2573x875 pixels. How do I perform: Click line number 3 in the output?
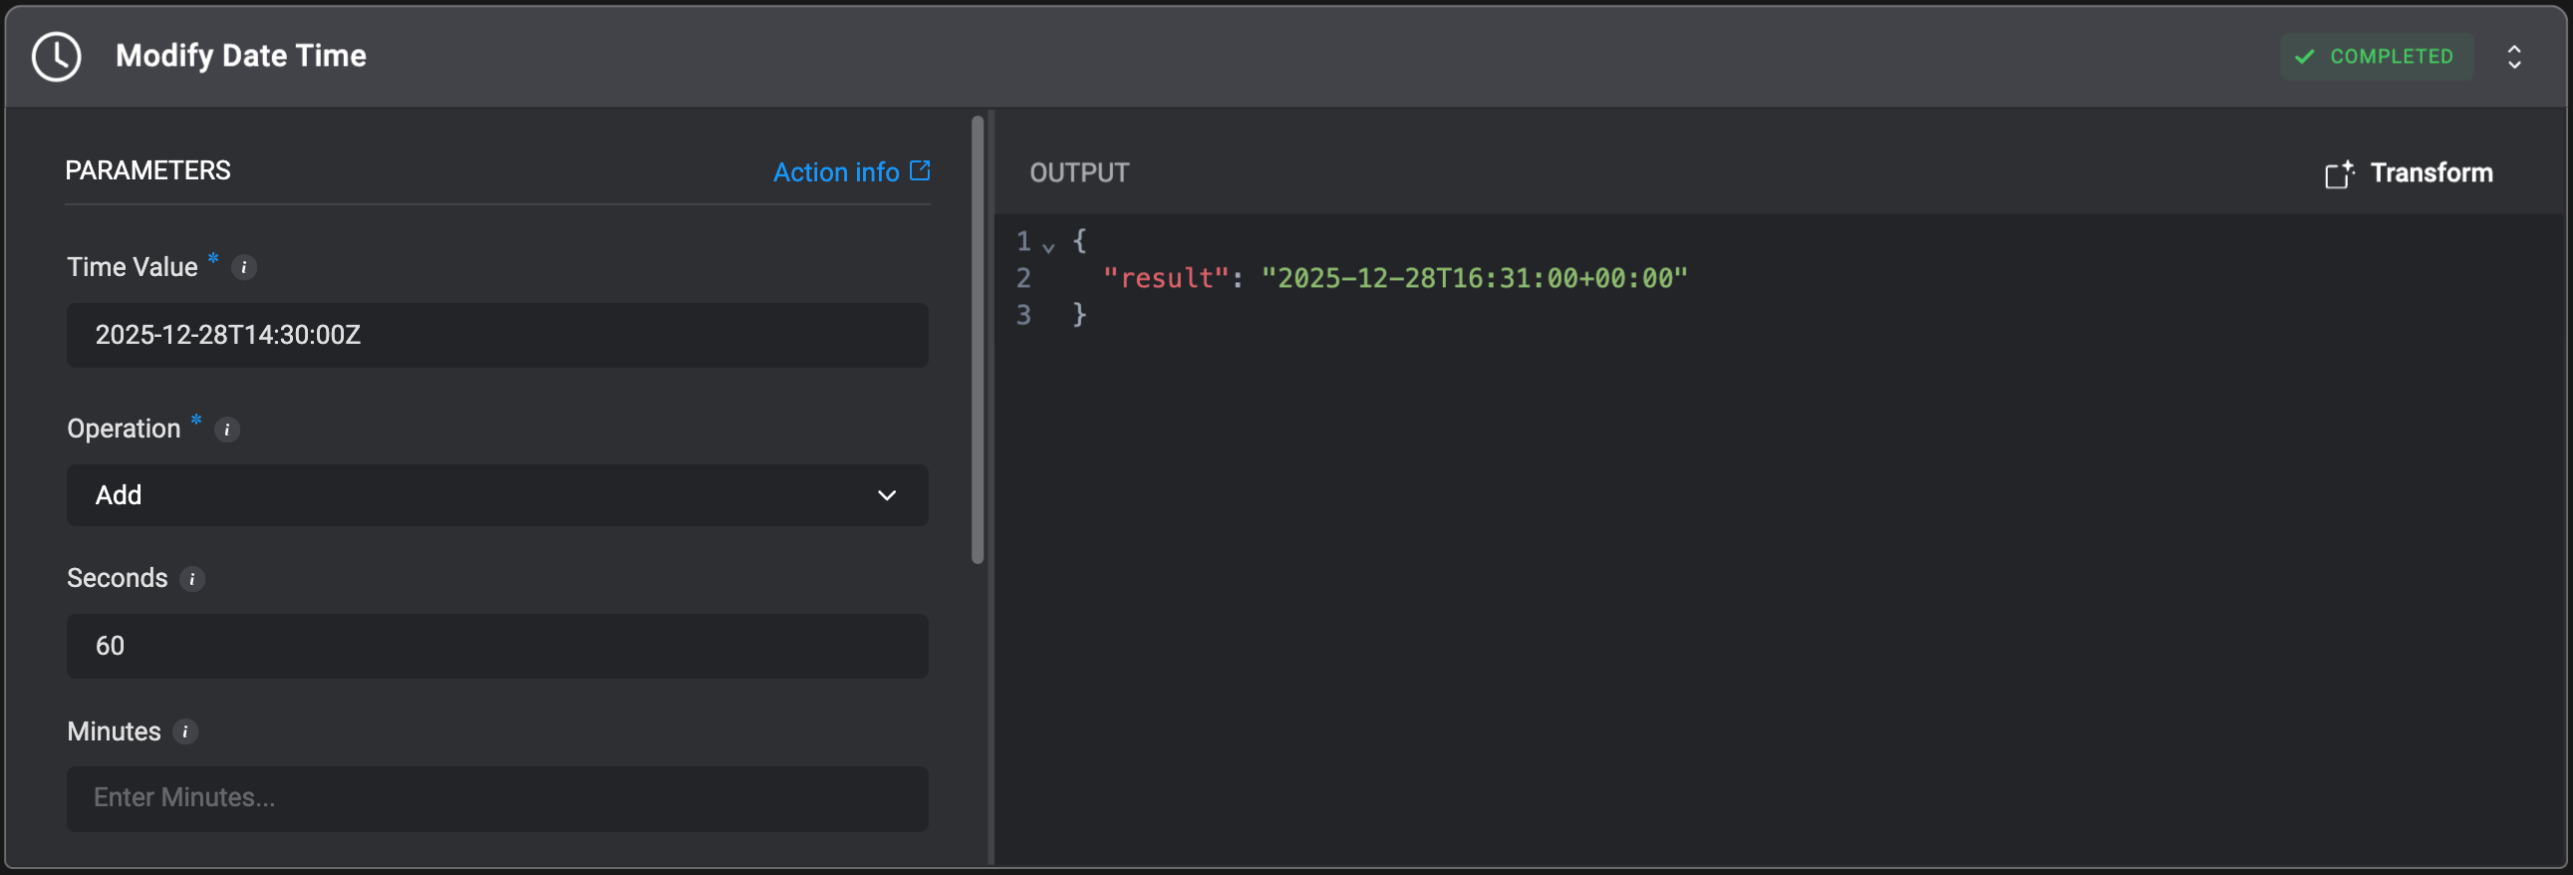tap(1023, 315)
